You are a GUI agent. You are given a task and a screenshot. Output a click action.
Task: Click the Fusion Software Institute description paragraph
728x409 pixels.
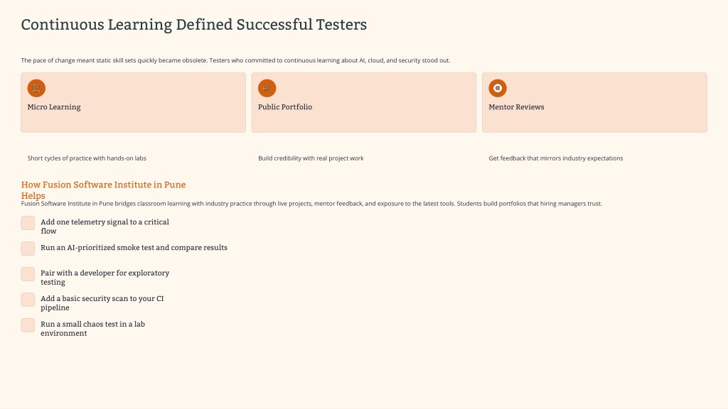[311, 204]
